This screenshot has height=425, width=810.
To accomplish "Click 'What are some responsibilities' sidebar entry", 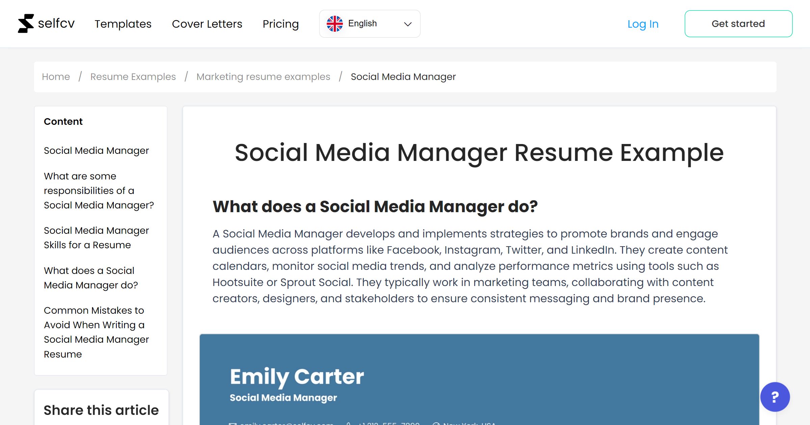I will click(99, 190).
